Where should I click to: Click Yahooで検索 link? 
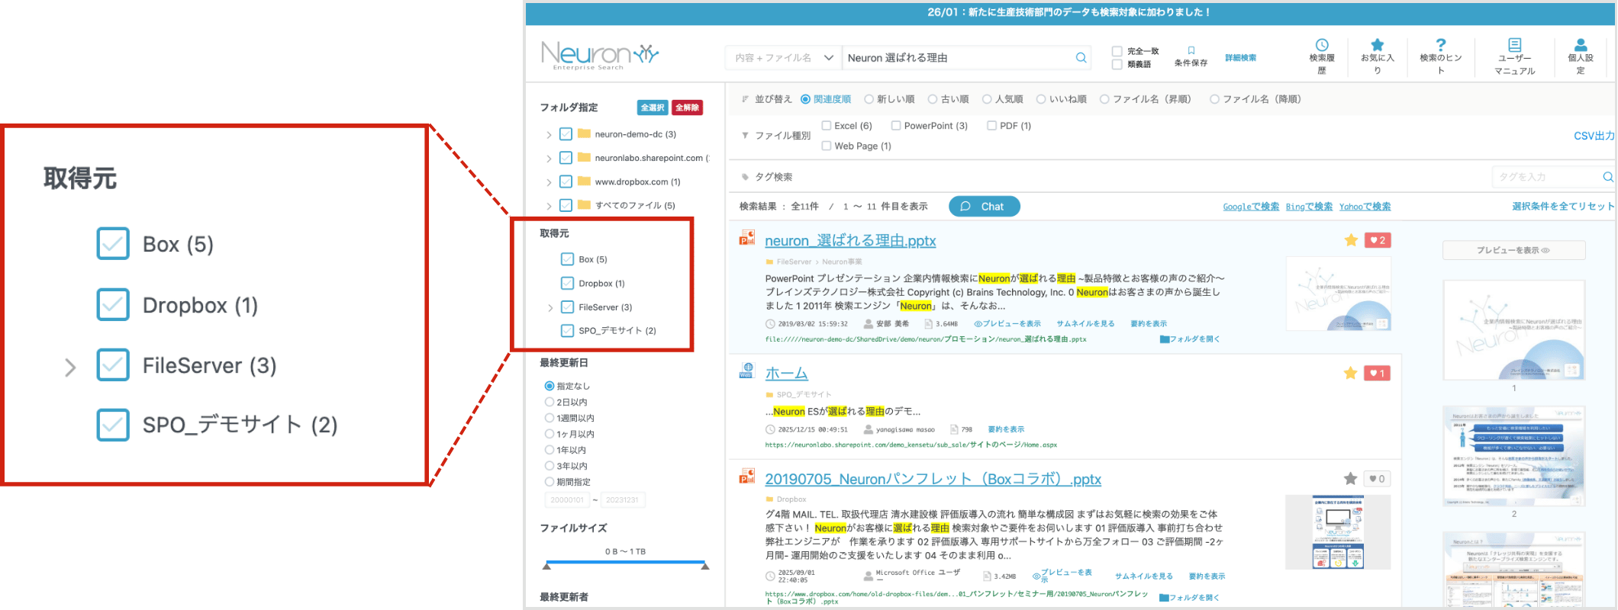coord(1365,207)
